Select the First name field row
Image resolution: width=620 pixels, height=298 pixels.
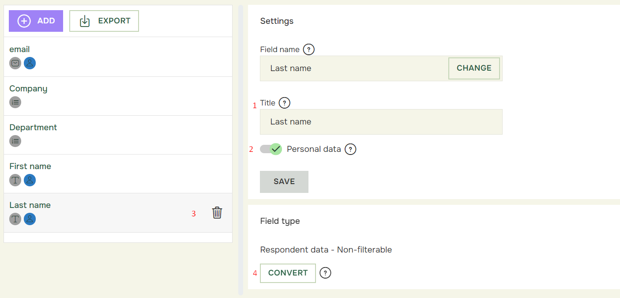[x=118, y=174]
